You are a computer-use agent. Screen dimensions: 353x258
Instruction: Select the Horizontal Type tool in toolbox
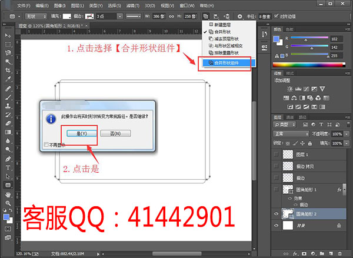point(8,167)
